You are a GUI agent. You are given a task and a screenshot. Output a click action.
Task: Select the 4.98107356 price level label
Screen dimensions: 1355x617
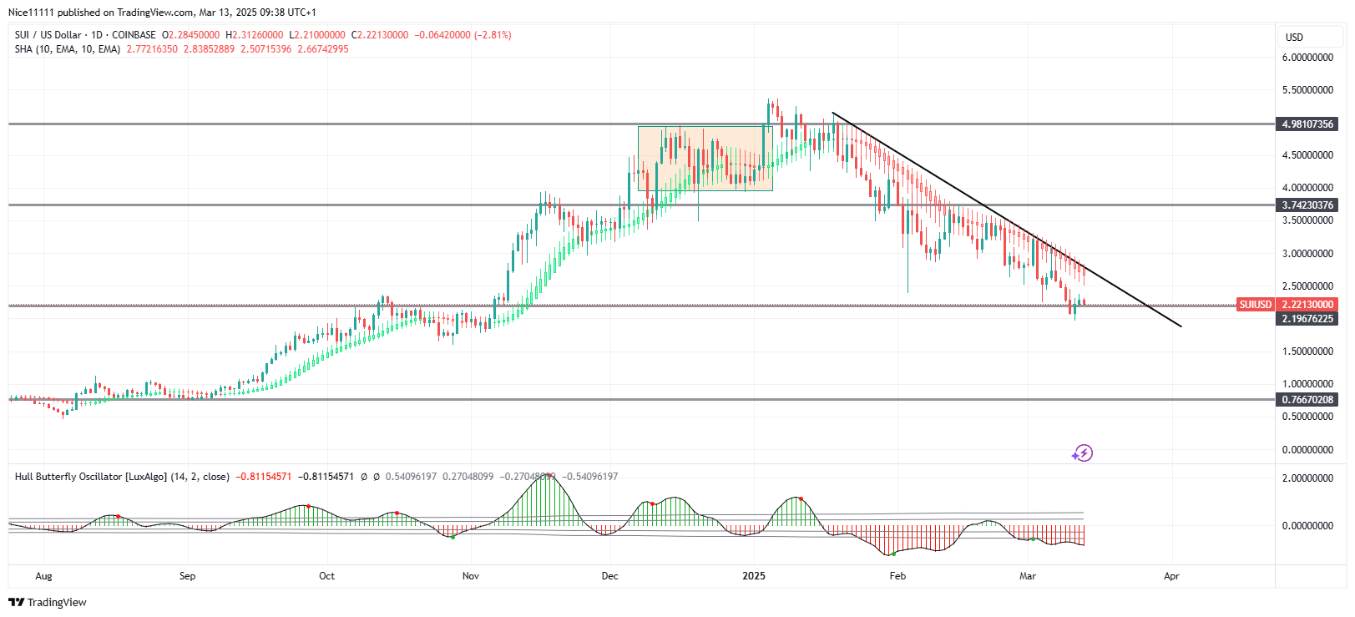[x=1307, y=124]
